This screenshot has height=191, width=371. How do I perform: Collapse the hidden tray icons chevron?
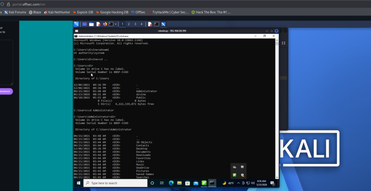(238, 183)
